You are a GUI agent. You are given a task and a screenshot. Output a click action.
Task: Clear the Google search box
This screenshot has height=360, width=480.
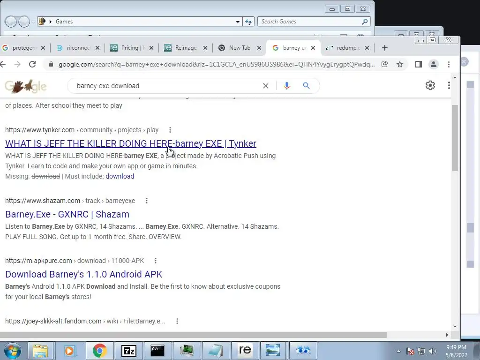(266, 86)
